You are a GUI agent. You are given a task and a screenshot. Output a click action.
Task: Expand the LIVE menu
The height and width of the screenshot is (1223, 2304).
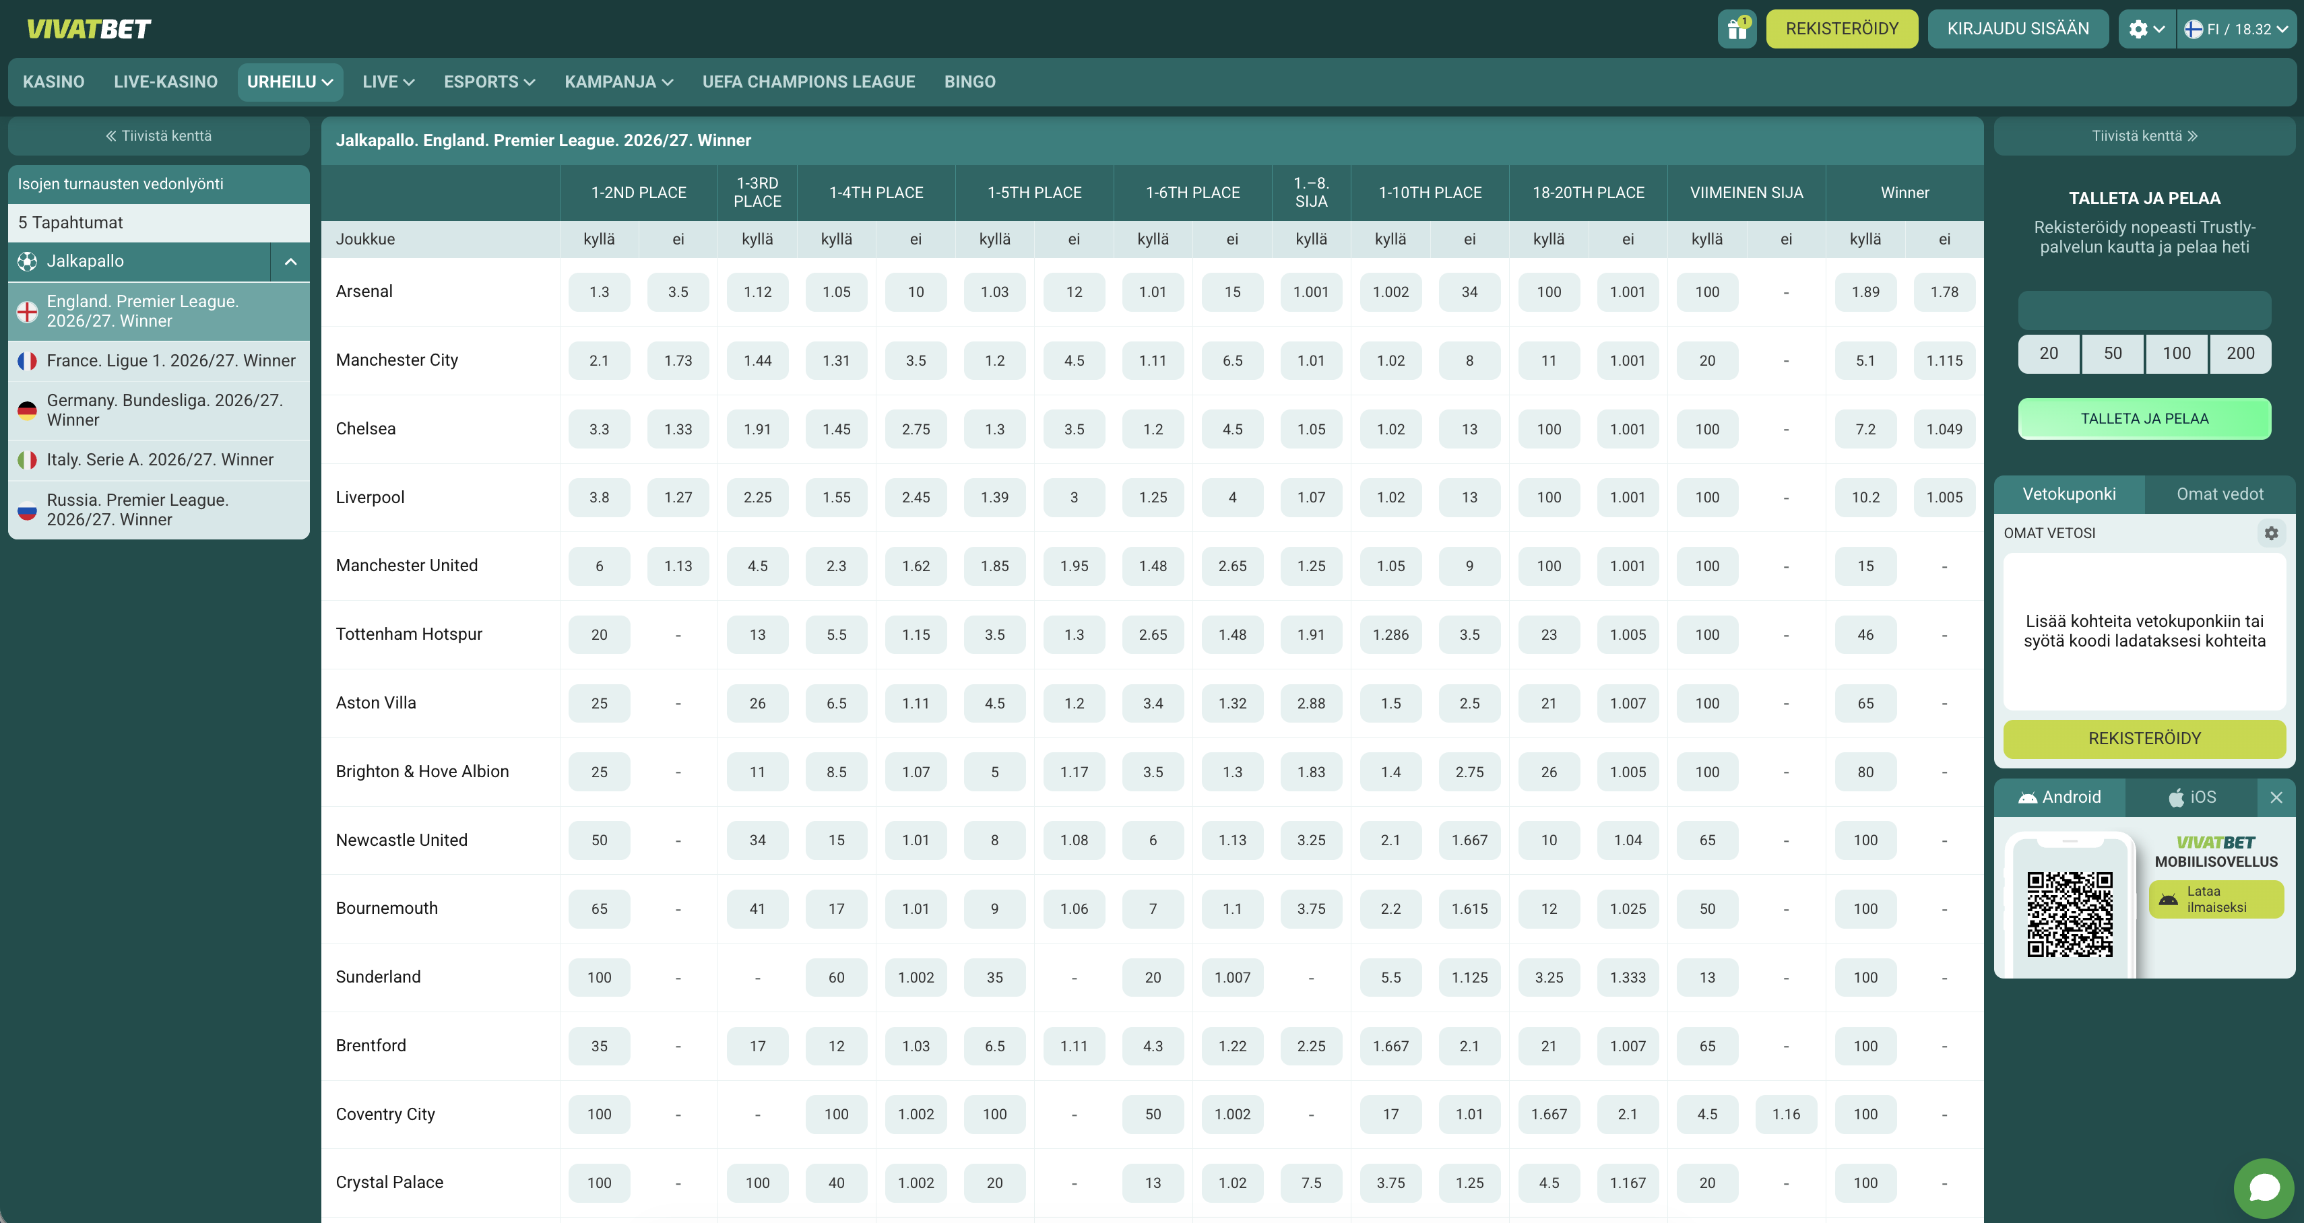pos(388,81)
